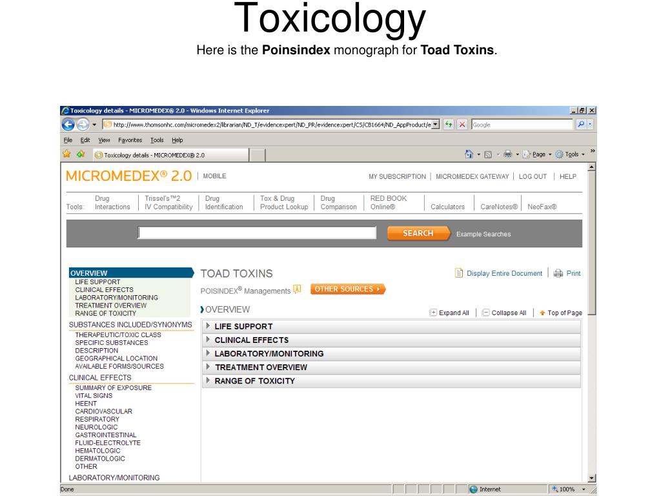Open the NeoFax tool

pos(542,207)
